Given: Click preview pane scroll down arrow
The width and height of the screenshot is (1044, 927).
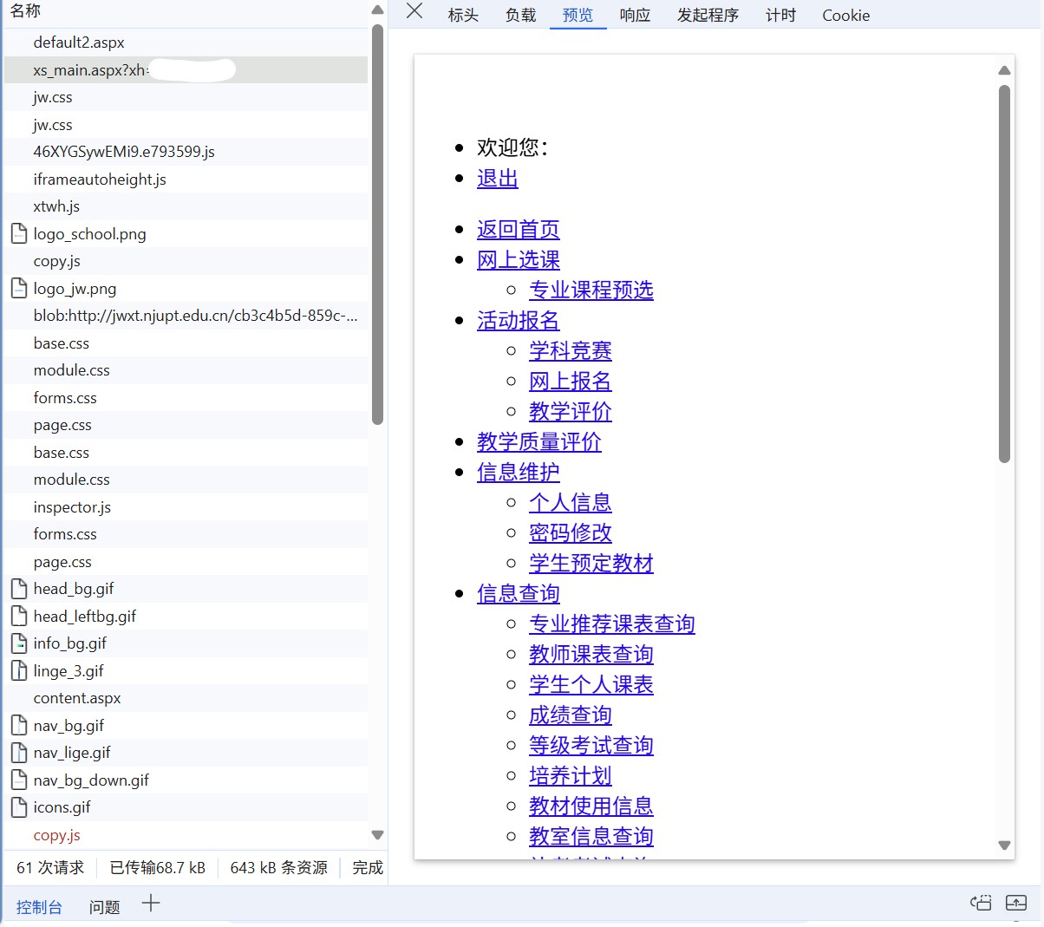Looking at the screenshot, I should pos(1004,845).
